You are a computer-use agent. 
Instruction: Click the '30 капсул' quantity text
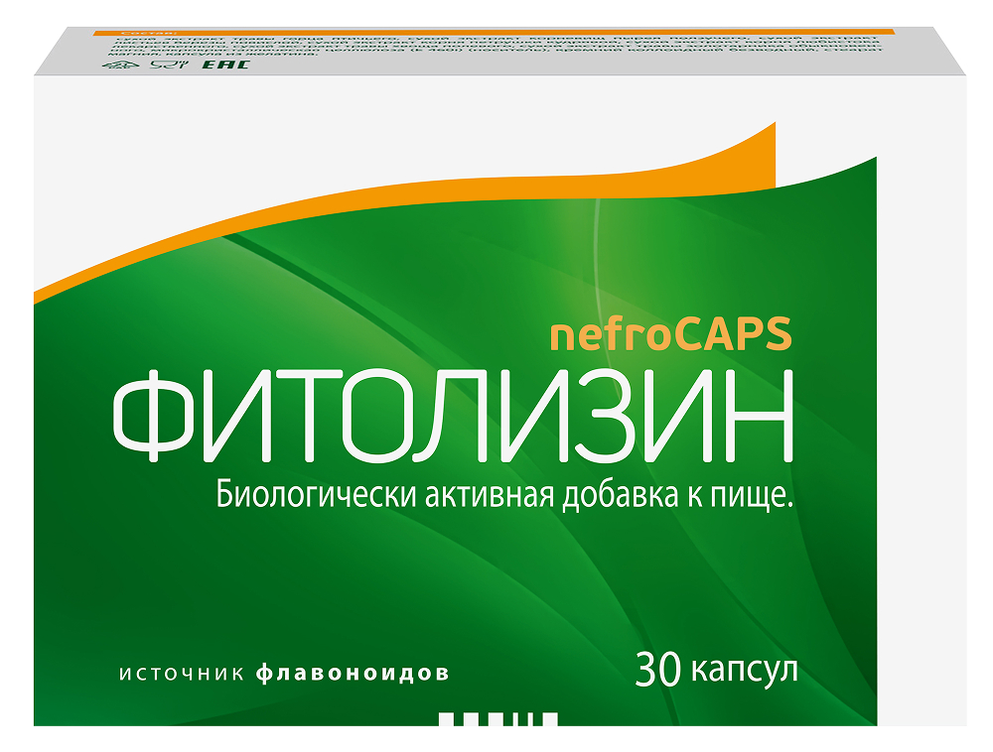(716, 670)
